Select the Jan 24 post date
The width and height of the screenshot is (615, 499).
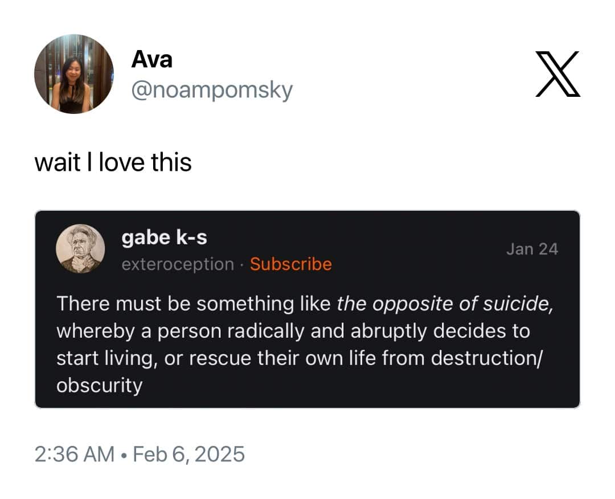coord(532,248)
